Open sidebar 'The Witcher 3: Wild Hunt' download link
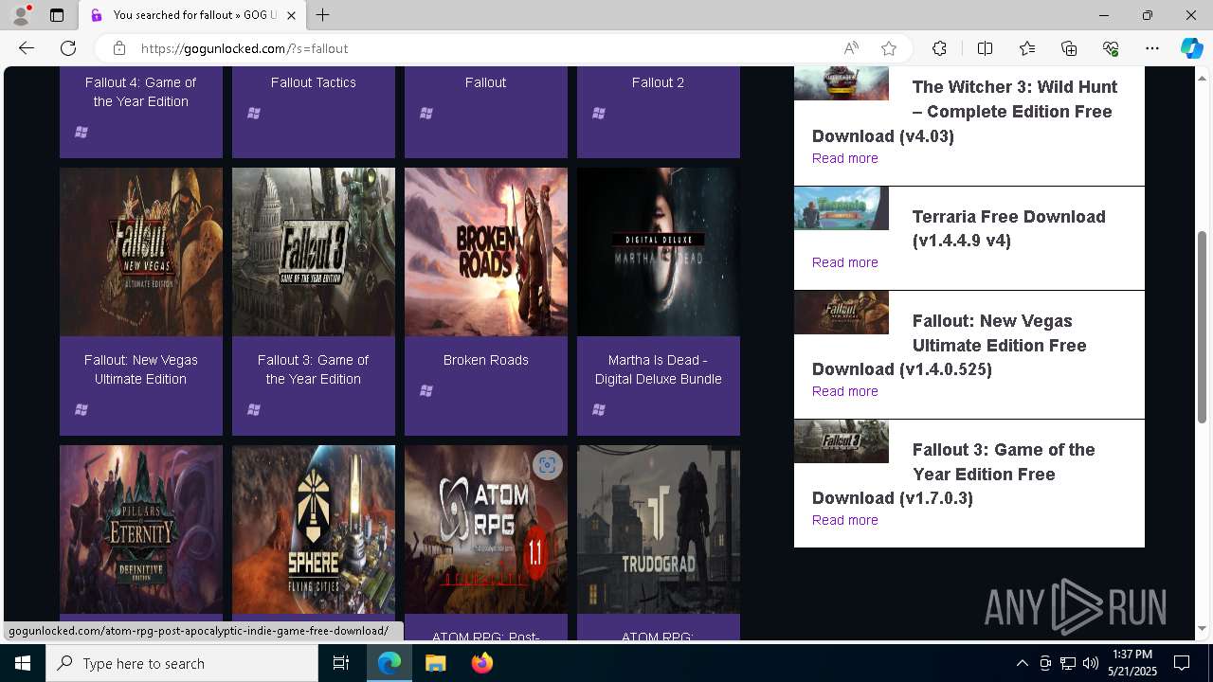The height and width of the screenshot is (682, 1213). 965,111
